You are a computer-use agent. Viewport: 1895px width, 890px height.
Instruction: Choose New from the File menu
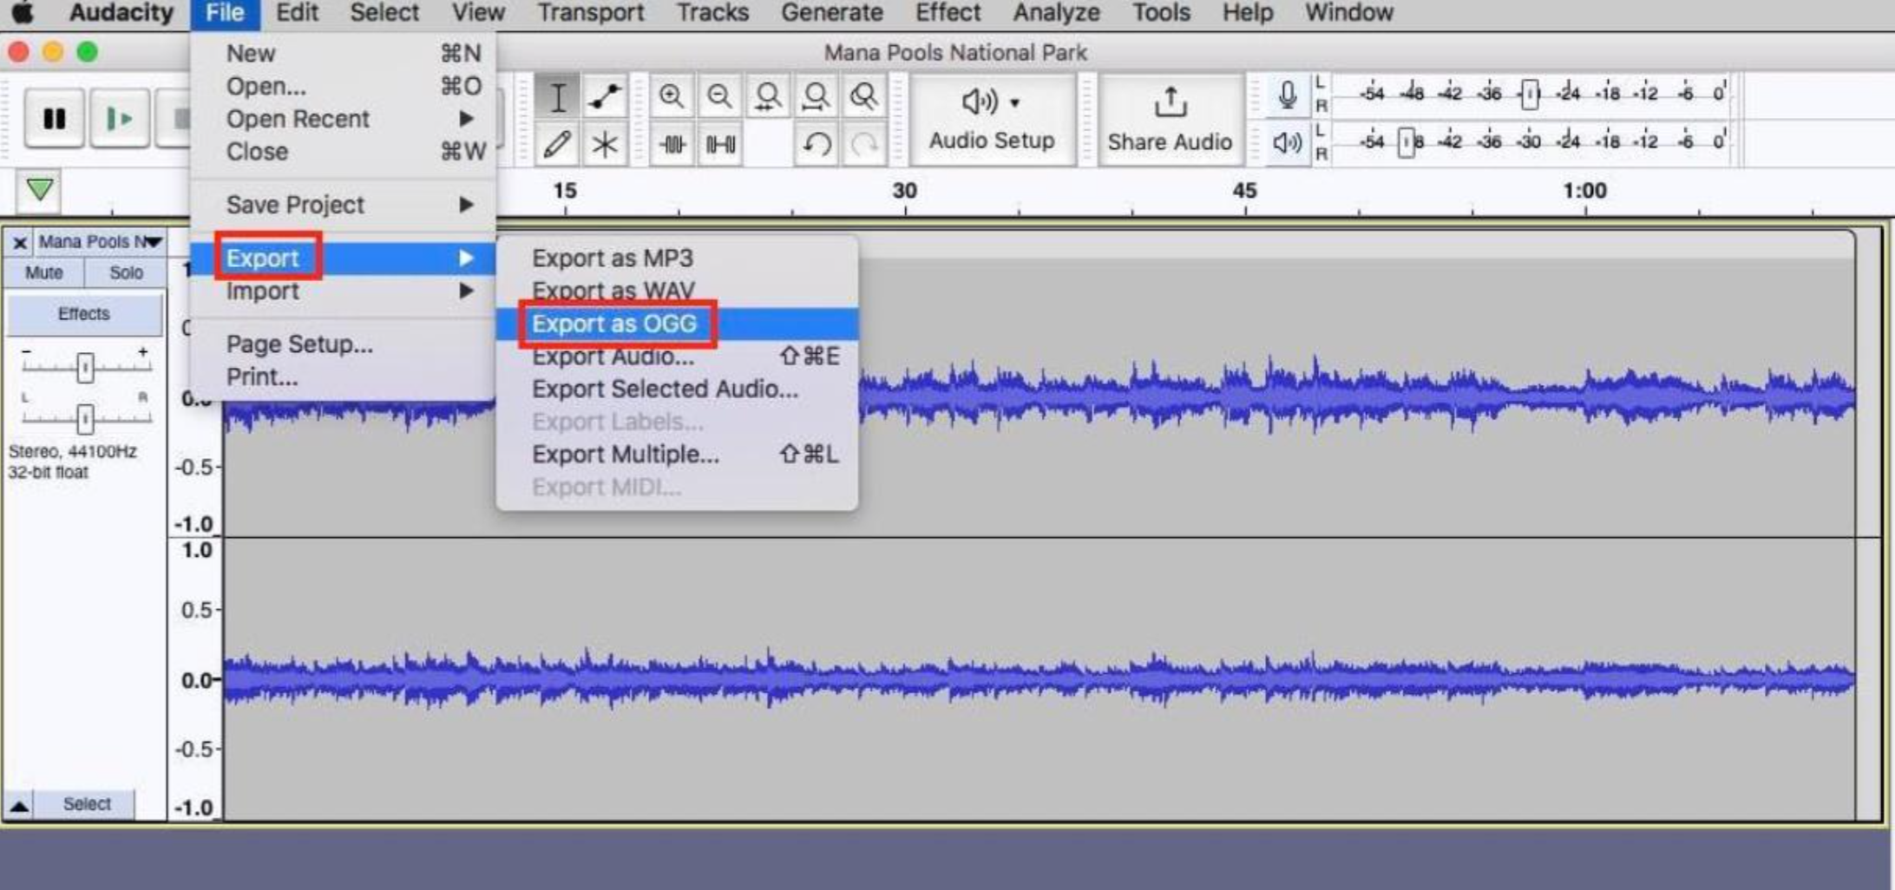point(344,54)
